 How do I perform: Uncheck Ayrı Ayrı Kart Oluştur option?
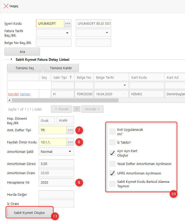point(112,153)
